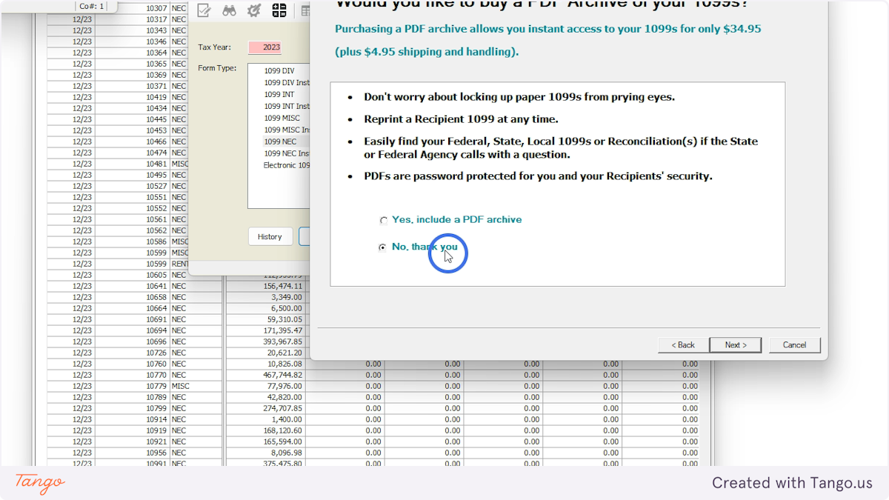Viewport: 889px width, 500px height.
Task: Click the Tax Year 2023 field
Action: click(x=264, y=47)
